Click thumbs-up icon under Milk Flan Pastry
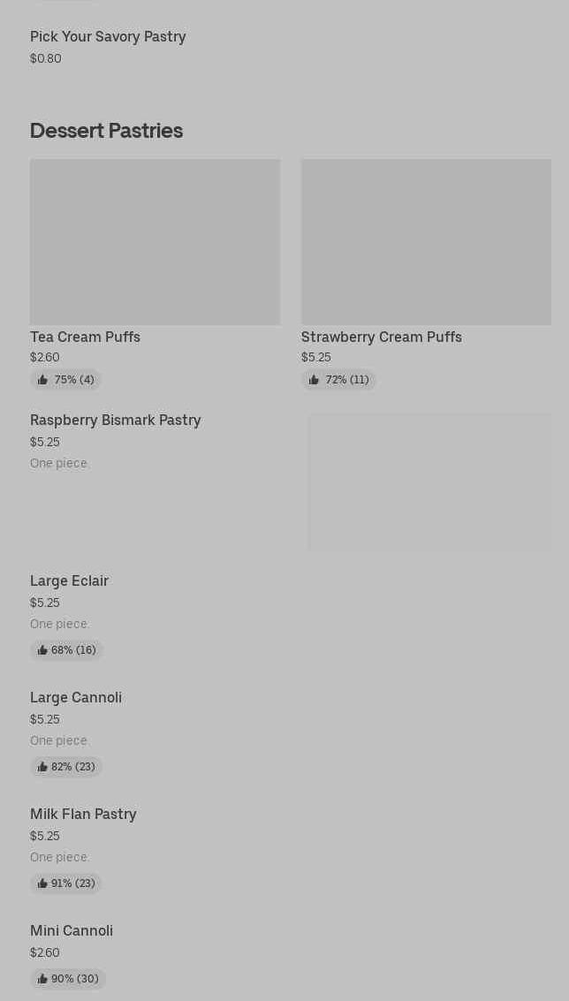This screenshot has height=1001, width=569. point(42,883)
